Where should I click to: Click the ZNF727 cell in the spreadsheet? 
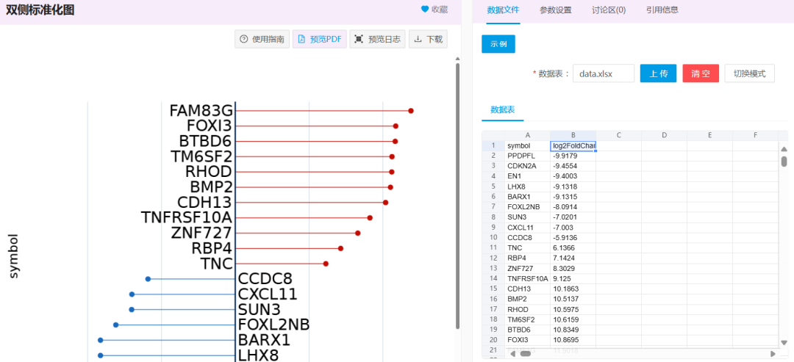tap(527, 269)
